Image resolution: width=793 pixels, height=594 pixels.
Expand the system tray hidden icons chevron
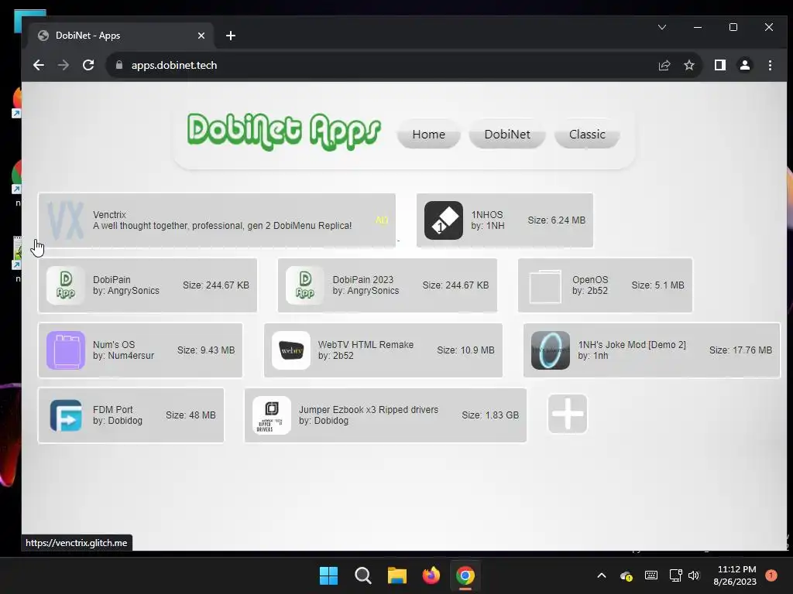601,575
